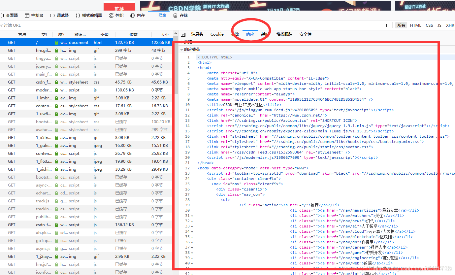
Task: Click the lock icon in the hm.gif row
Action: [x=56, y=51]
